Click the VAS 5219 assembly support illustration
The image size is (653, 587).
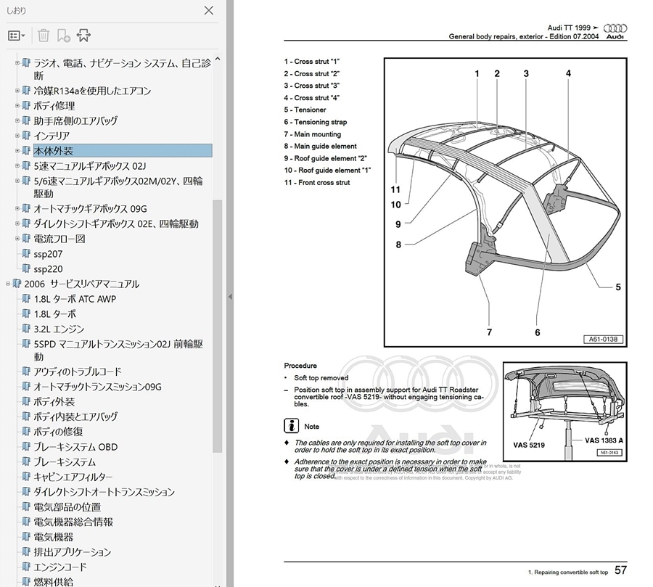click(564, 411)
